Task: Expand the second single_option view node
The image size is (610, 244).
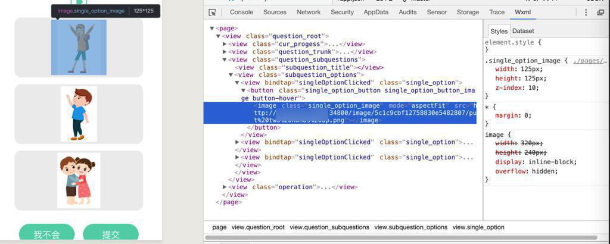Action: pos(237,142)
